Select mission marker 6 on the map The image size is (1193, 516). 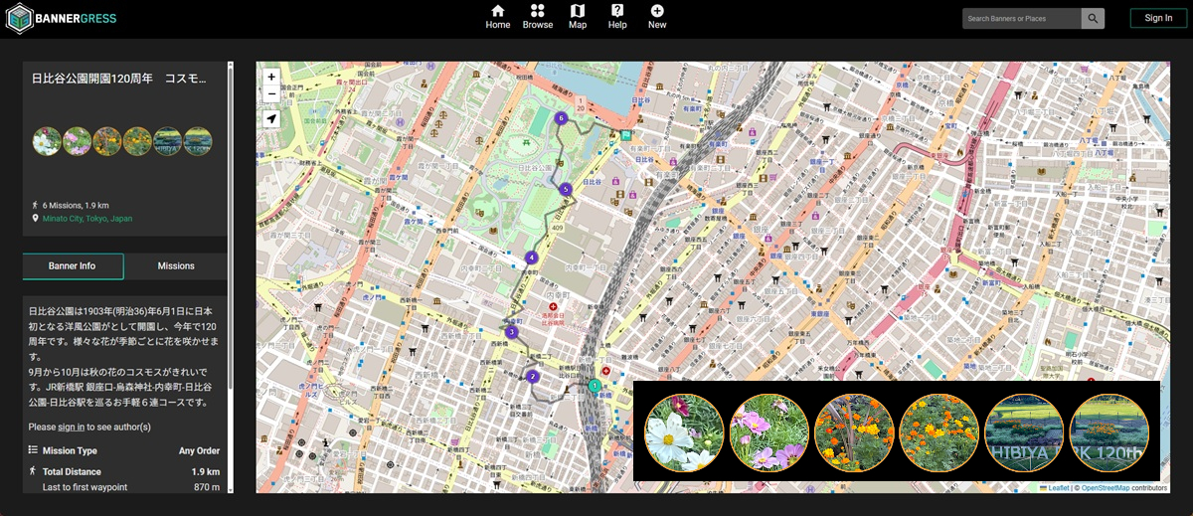point(561,118)
